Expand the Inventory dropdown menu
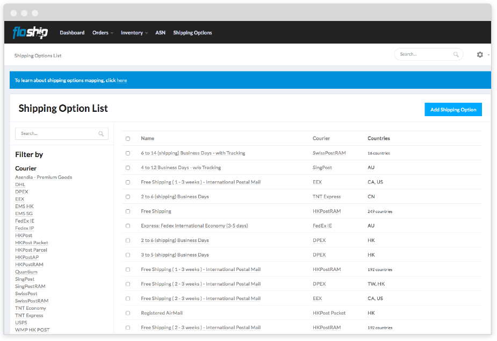 tap(134, 33)
